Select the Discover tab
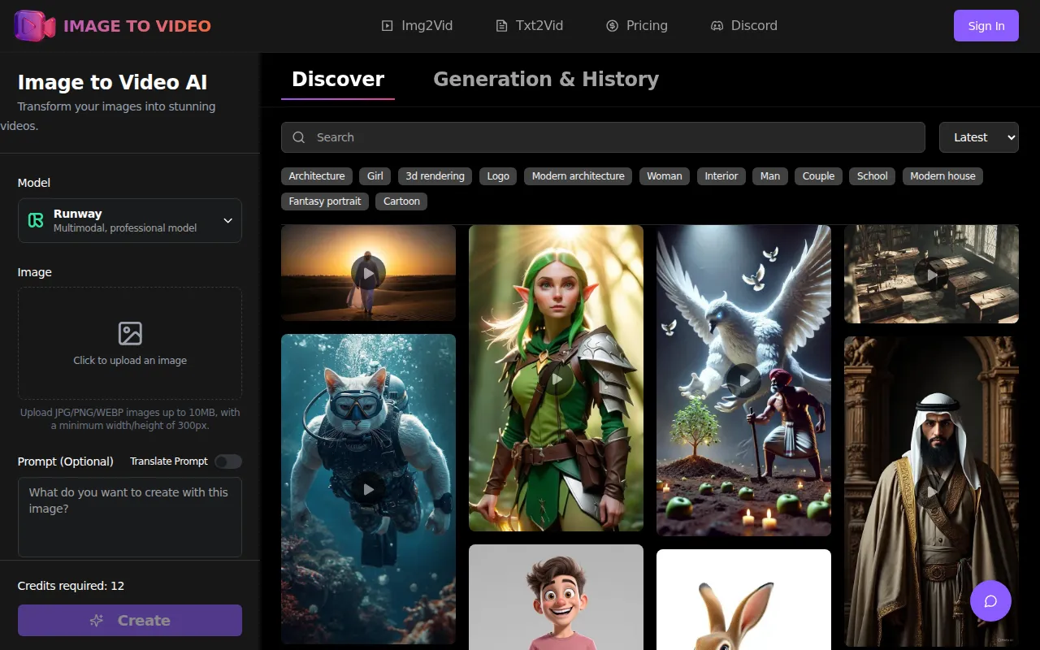Viewport: 1040px width, 650px height. (x=338, y=80)
